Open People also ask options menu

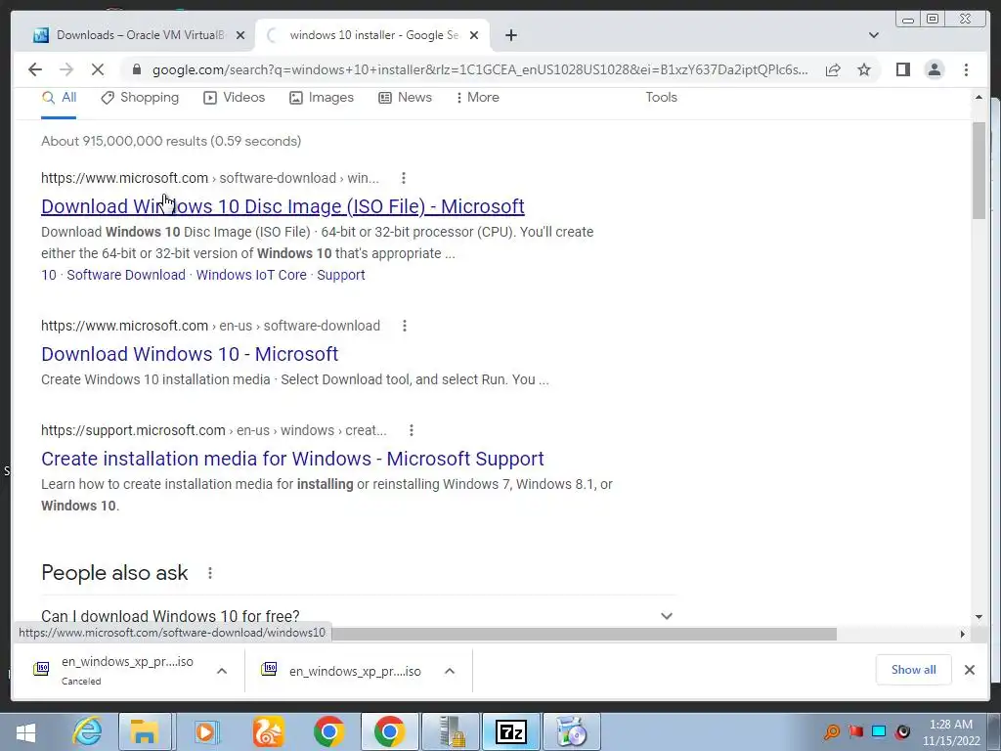(210, 573)
